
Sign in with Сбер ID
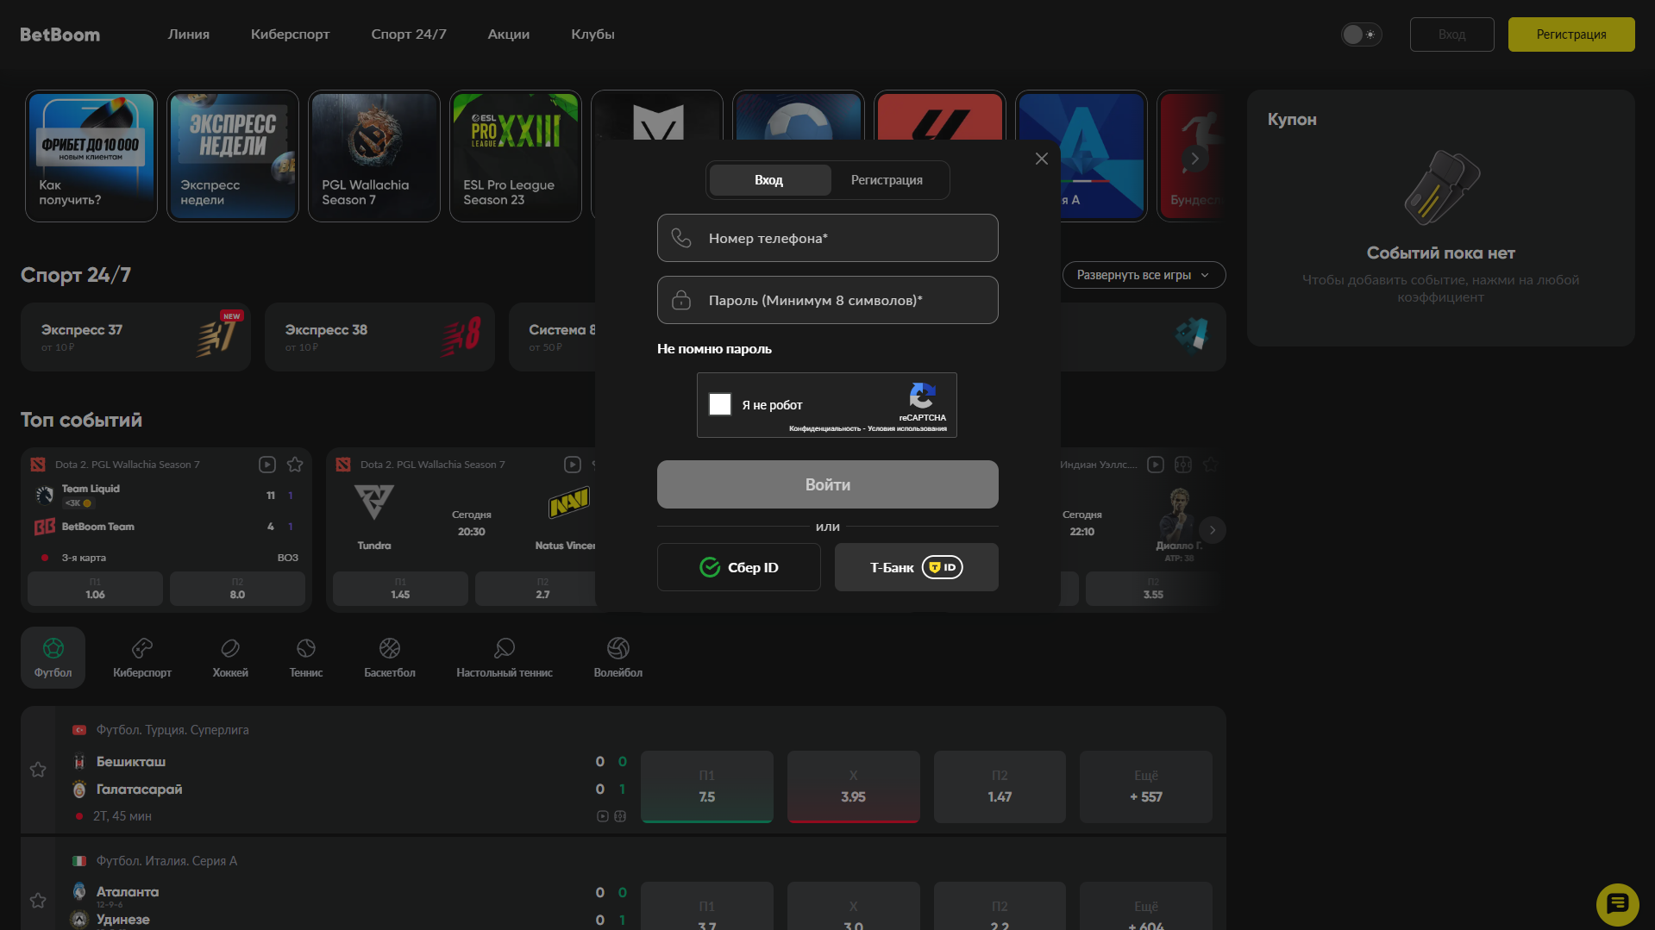(739, 567)
